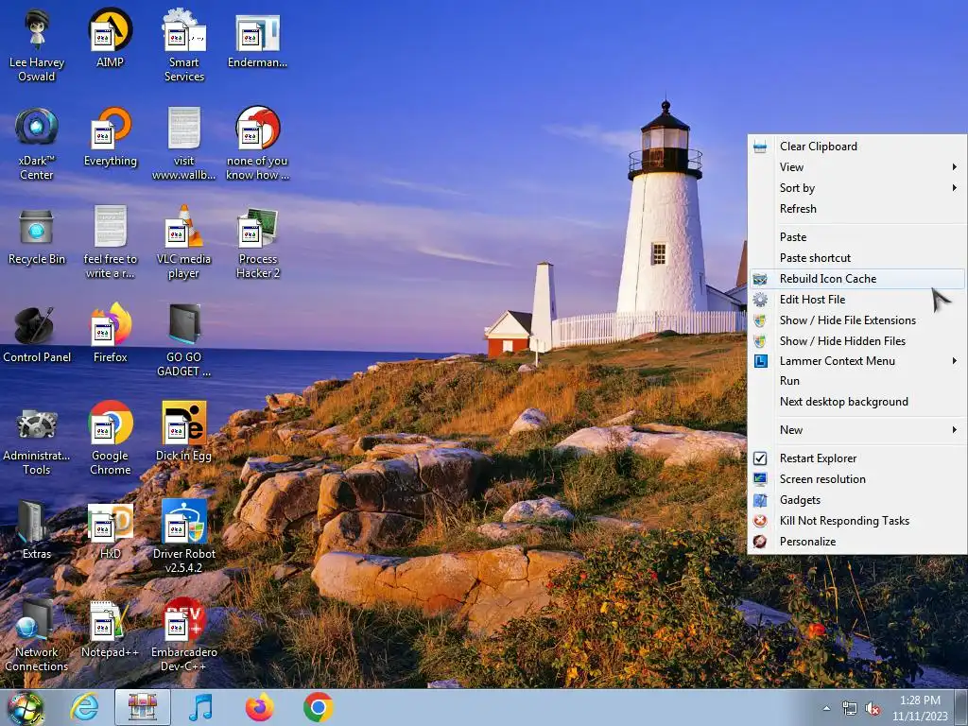Choose Refresh in the context menu
The image size is (968, 726).
point(857,209)
